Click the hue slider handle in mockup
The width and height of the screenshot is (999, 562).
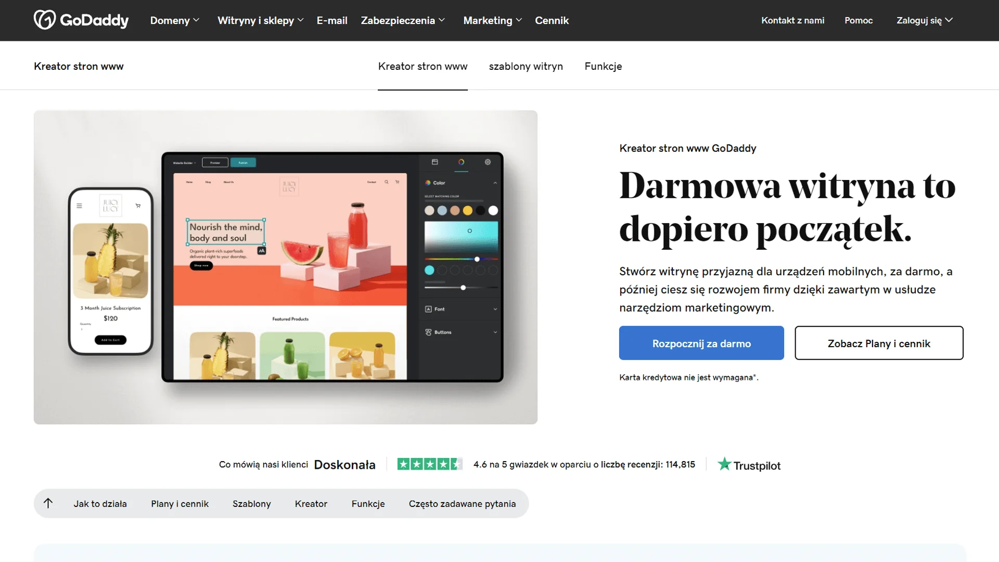[x=477, y=259]
